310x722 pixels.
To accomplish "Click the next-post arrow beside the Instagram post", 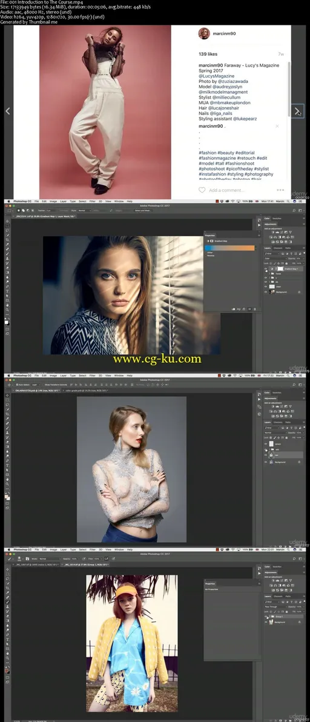I will pyautogui.click(x=297, y=111).
